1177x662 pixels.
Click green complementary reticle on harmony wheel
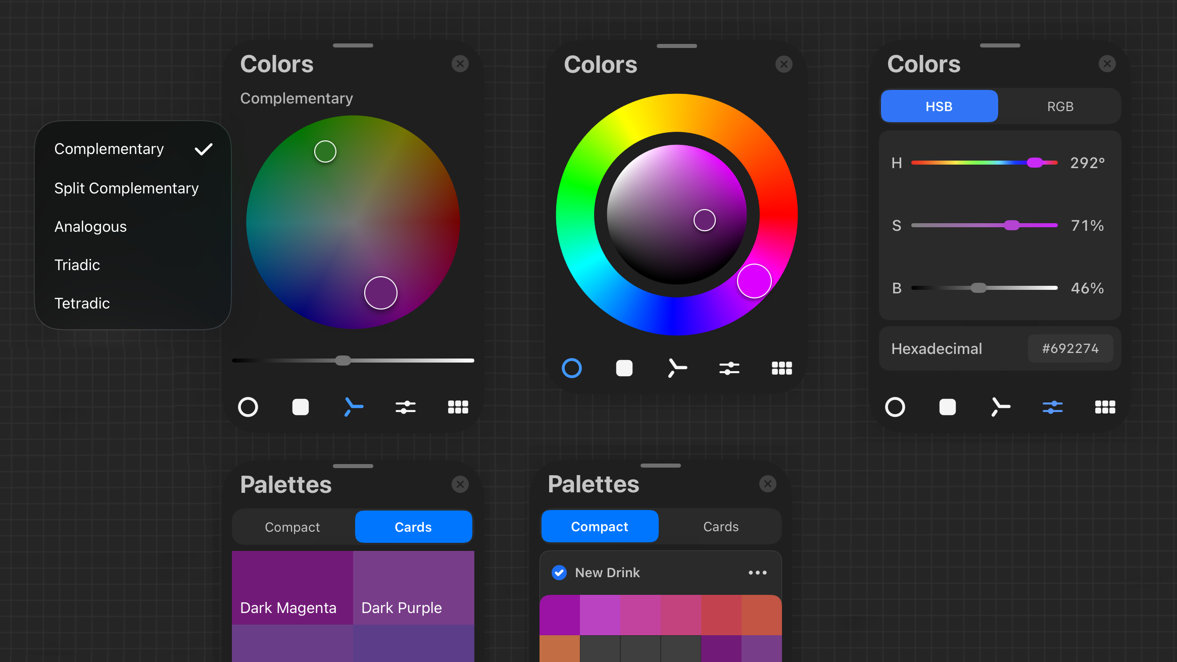(x=325, y=151)
